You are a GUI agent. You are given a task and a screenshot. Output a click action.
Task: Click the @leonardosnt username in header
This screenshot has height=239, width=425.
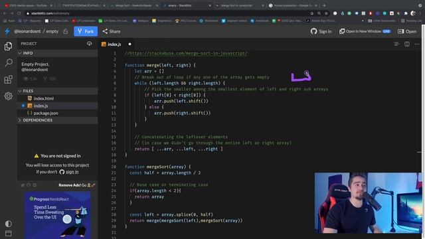click(27, 31)
